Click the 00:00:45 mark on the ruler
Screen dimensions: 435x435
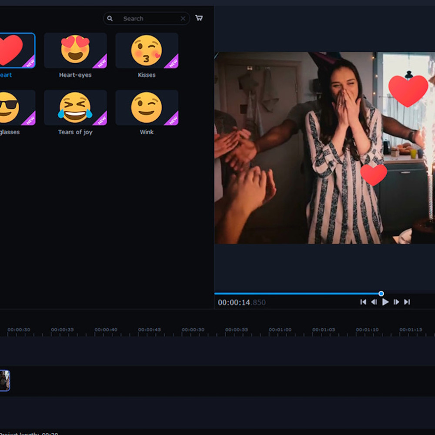[150, 330]
